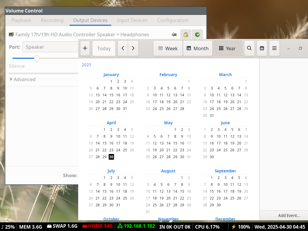Click MEM 3.6G in status bar
The height and width of the screenshot is (231, 308).
31,227
